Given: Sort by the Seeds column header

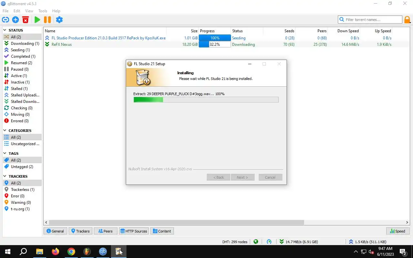Looking at the screenshot, I should 279,31.
